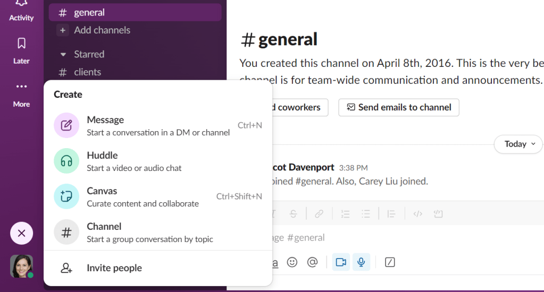544x292 pixels.
Task: Click the 3:38 PM timestamp
Action: 353,168
